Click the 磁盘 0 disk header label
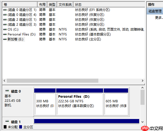 16,91
